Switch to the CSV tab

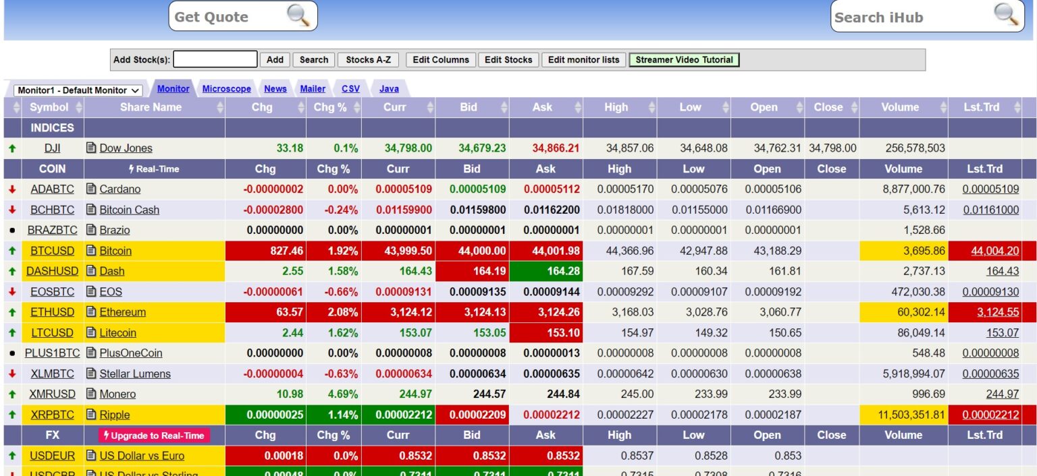point(350,89)
